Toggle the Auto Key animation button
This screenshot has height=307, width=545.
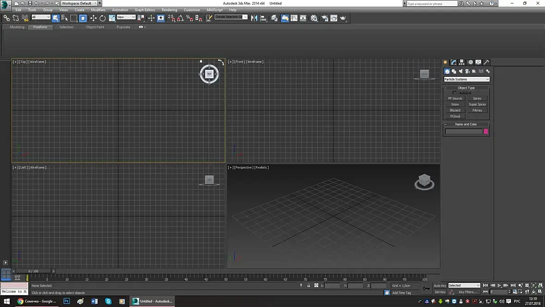tap(440, 286)
